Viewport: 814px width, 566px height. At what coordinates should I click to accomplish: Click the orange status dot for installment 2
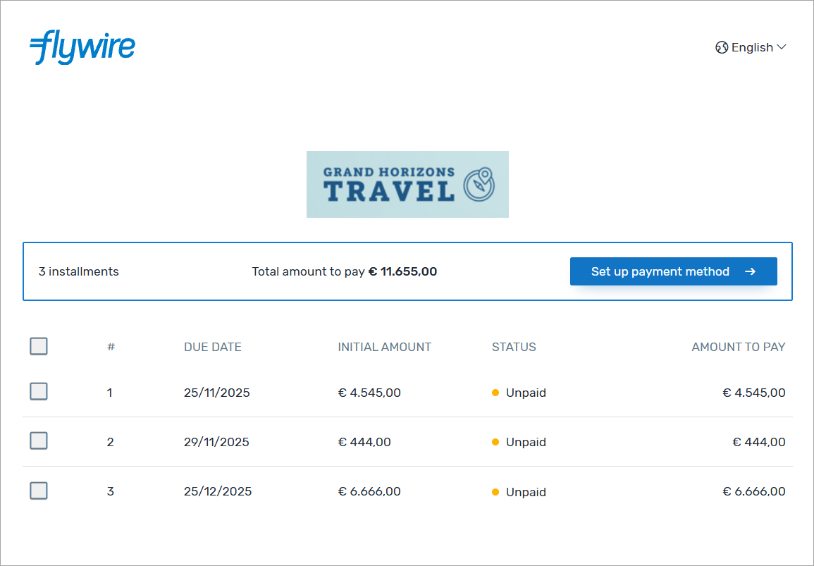click(x=495, y=442)
